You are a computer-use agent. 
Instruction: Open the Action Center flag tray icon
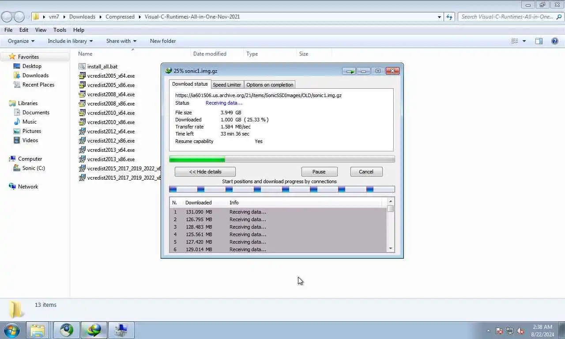pos(499,331)
